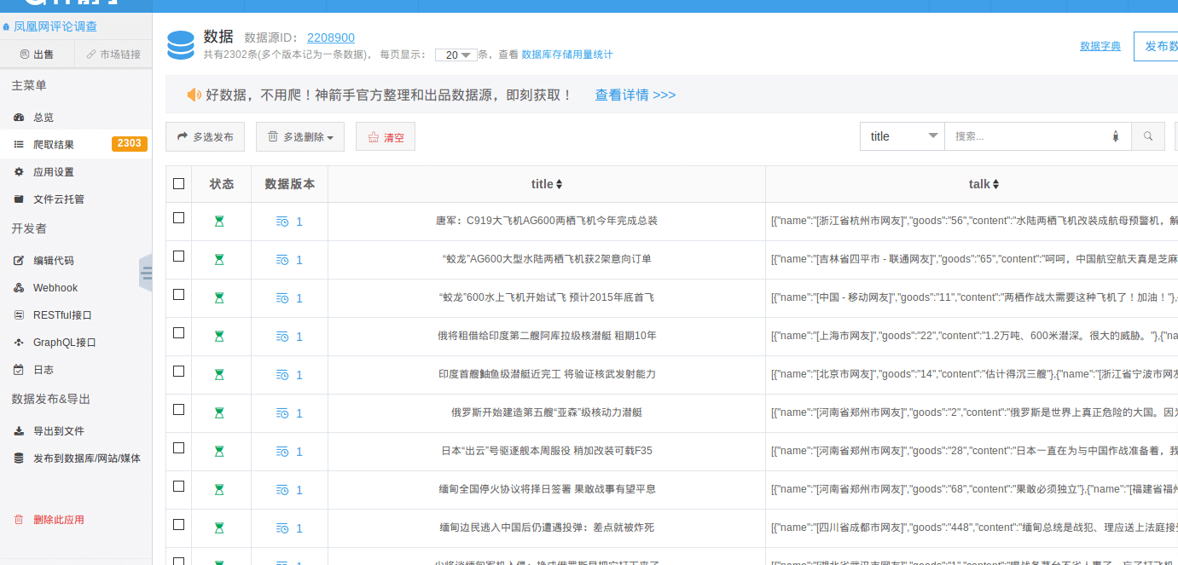This screenshot has height=565, width=1178.
Task: Click the sidebar collapse handle
Action: click(x=146, y=273)
